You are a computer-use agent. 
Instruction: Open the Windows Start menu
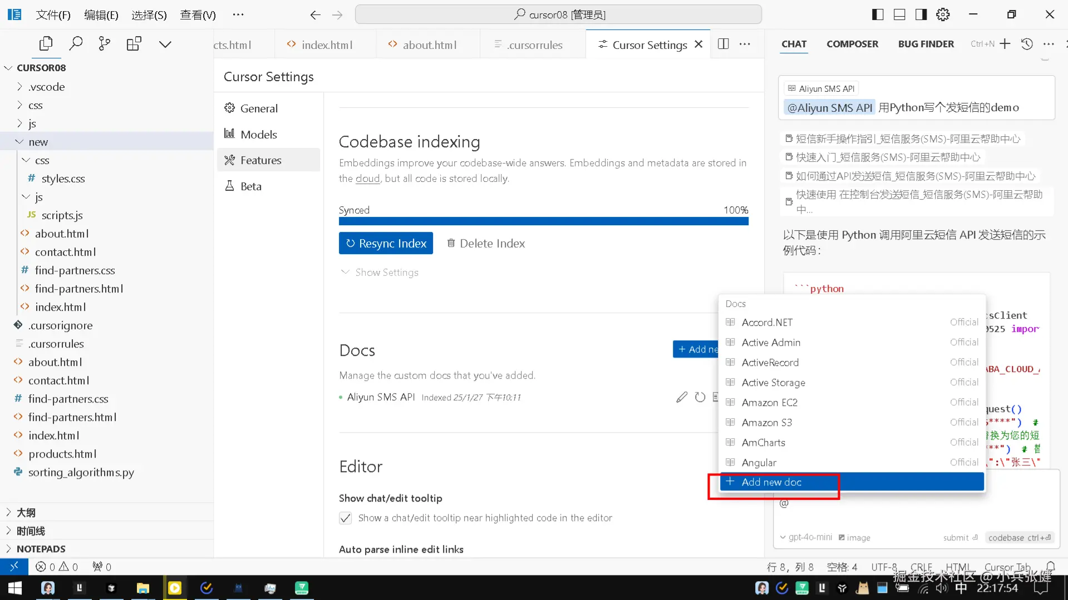(15, 588)
